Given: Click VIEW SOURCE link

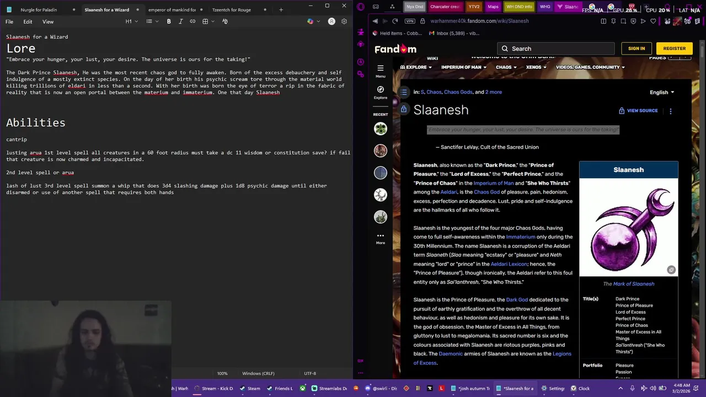Looking at the screenshot, I should 638,111.
